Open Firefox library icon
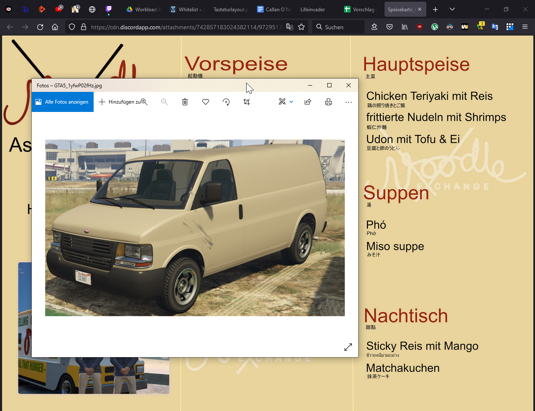535x411 pixels. click(405, 27)
